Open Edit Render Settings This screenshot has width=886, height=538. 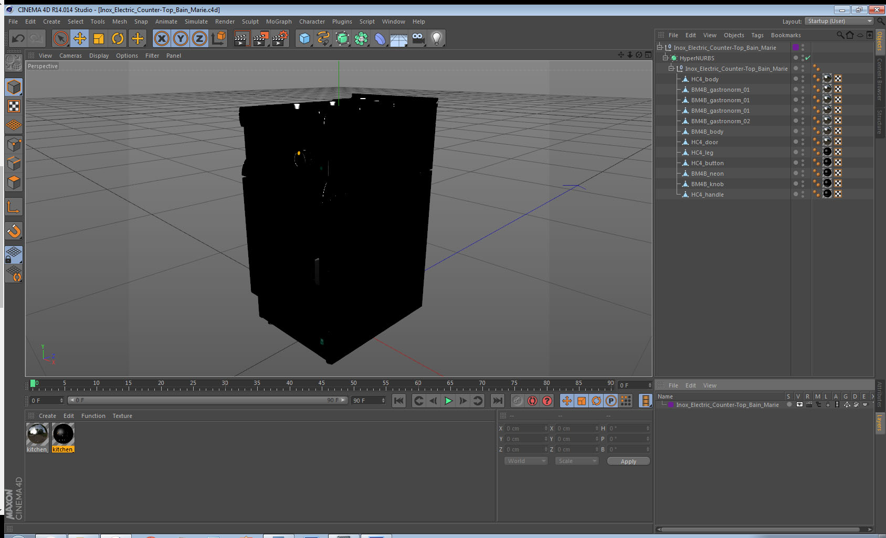[x=280, y=38]
